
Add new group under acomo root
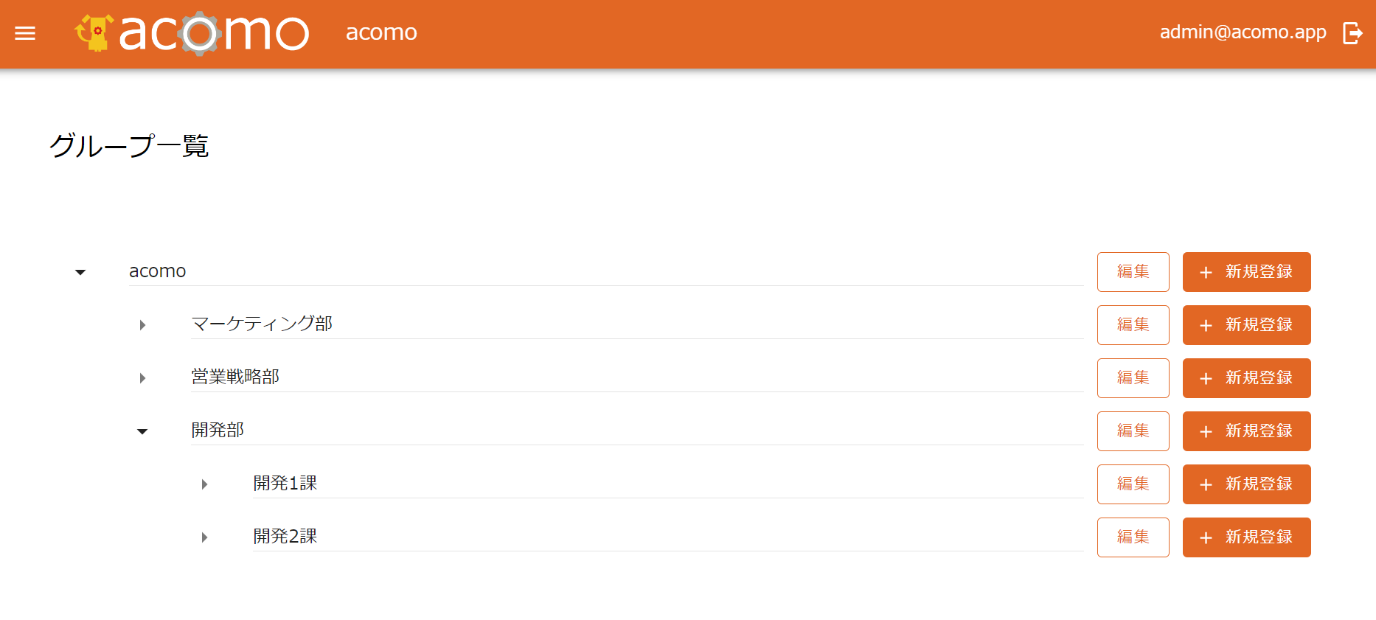coord(1246,272)
